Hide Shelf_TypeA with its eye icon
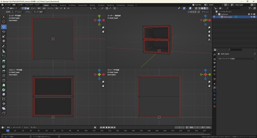The width and height of the screenshot is (257, 138). coord(251,17)
